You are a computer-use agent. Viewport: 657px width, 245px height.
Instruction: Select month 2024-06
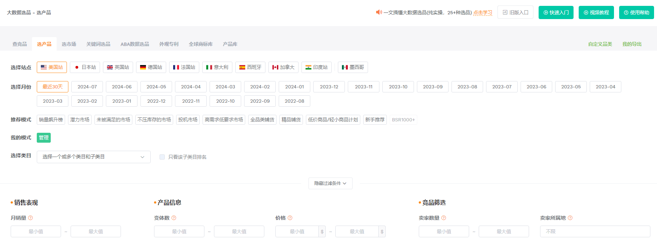pos(122,87)
